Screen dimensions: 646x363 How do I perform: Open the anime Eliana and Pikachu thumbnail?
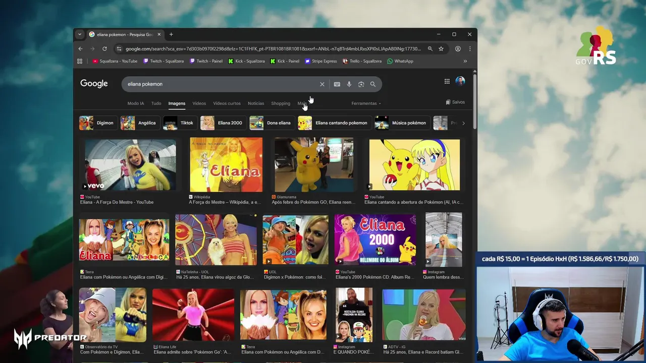(414, 166)
